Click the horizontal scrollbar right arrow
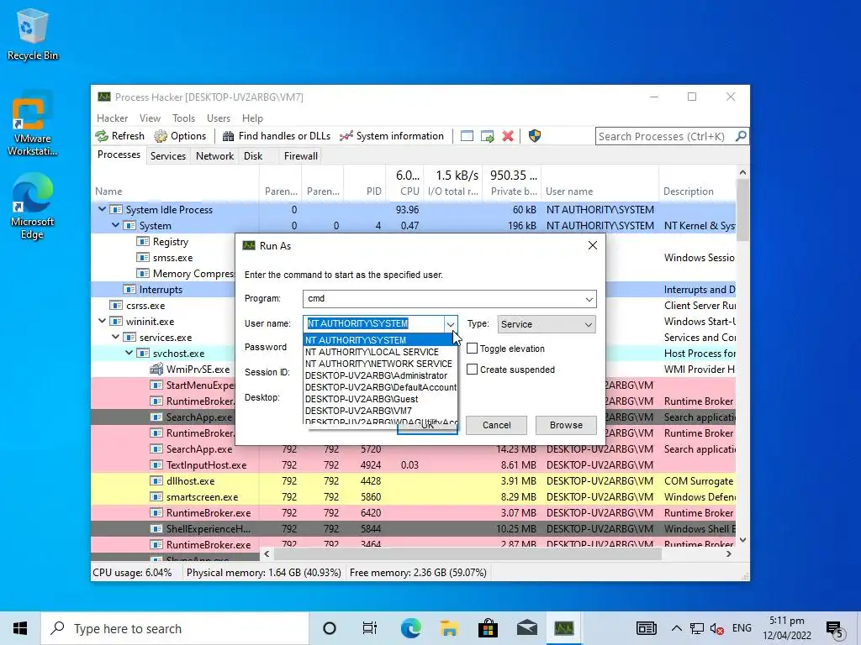The height and width of the screenshot is (645, 861). (x=729, y=554)
